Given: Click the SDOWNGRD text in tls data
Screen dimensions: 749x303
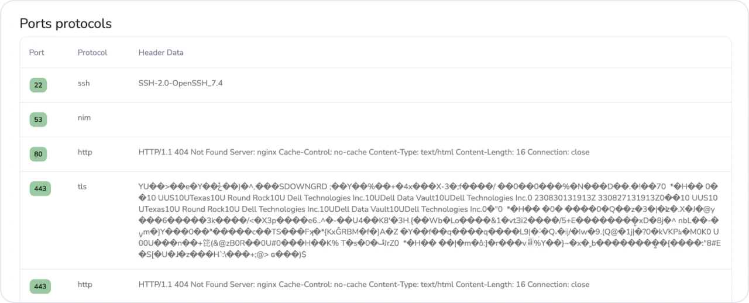Looking at the screenshot, I should [x=303, y=187].
